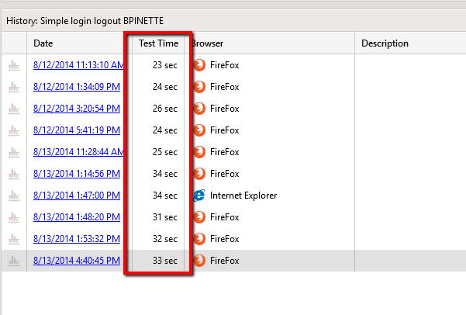The width and height of the screenshot is (466, 315).
Task: Click chart icon beside 8/13/2014 1:47:00 PM
Action: tap(13, 196)
